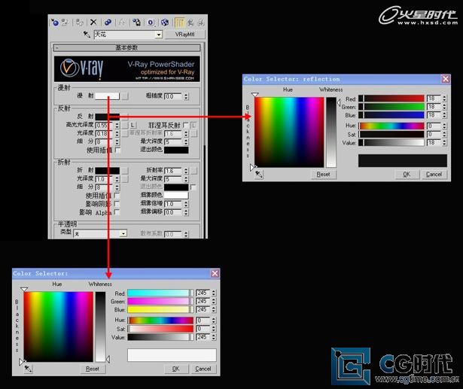Click the map button beside 折射 swatch
Image resolution: width=463 pixels, height=389 pixels.
click(125, 171)
